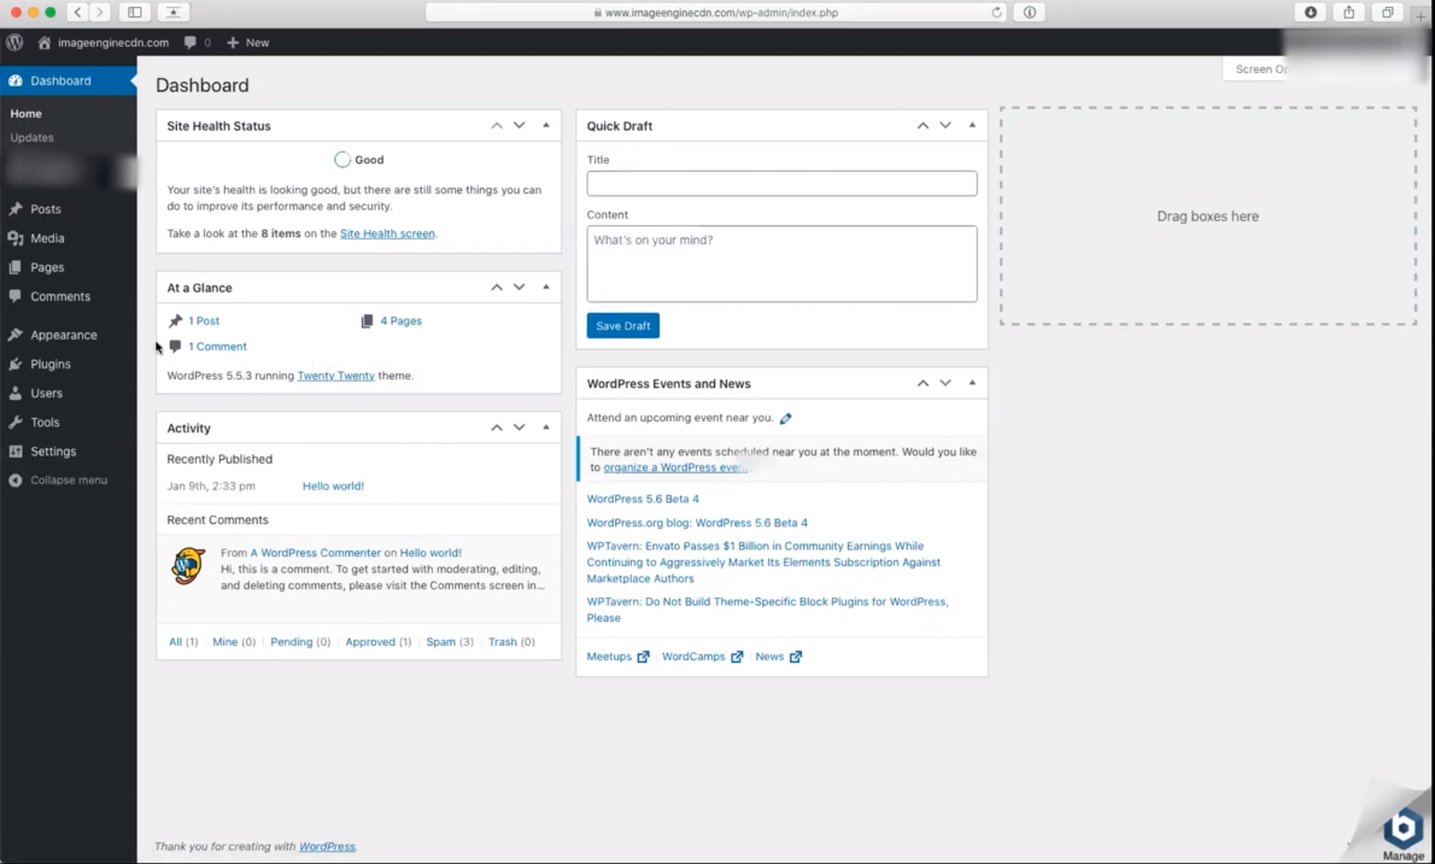Image resolution: width=1435 pixels, height=864 pixels.
Task: Collapse the Quick Draft panel
Action: click(972, 125)
